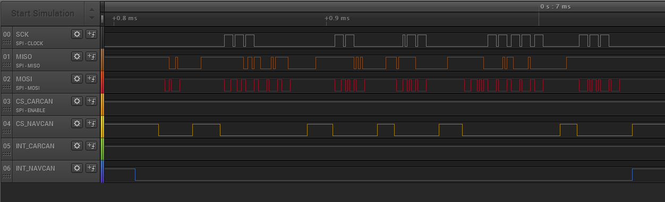Open settings gear for MOSI channel

[x=78, y=79]
